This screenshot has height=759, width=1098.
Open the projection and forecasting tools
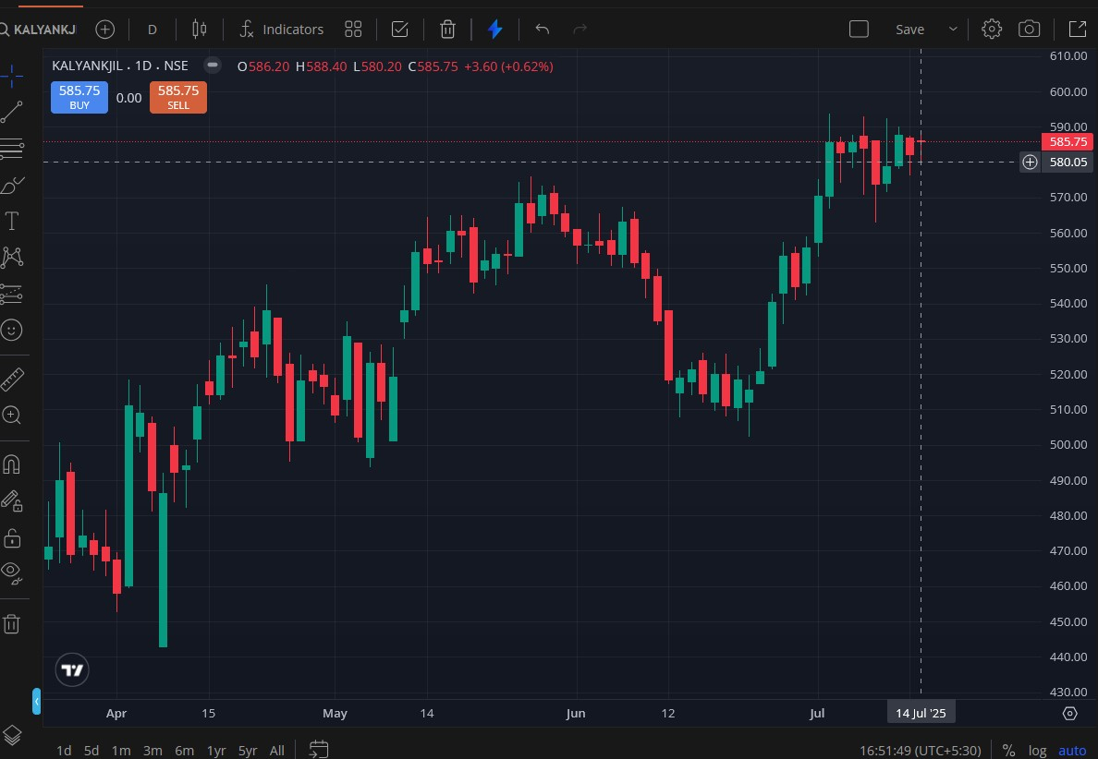(11, 294)
